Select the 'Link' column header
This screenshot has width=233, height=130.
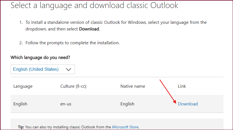182,86
